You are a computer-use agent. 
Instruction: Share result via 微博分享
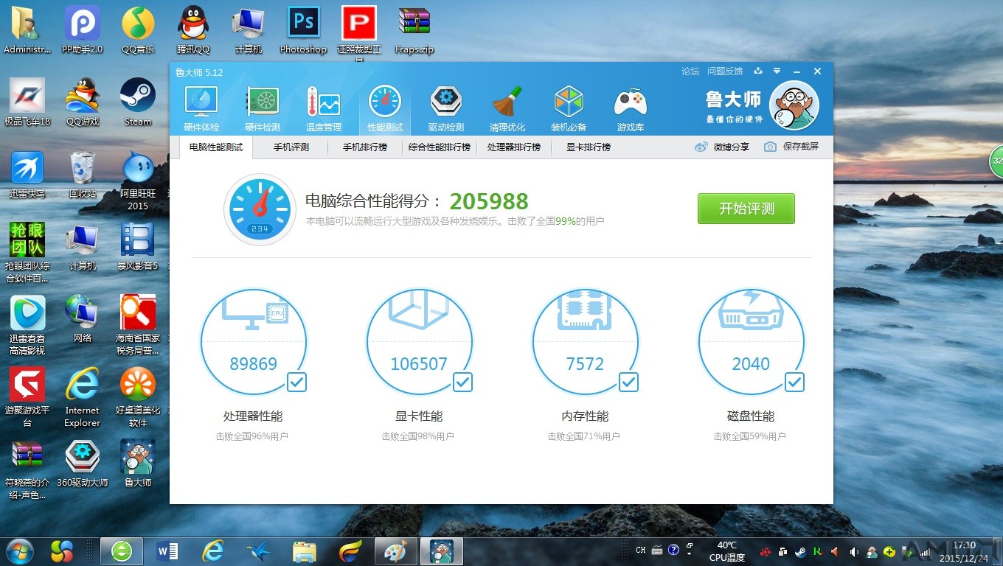722,147
